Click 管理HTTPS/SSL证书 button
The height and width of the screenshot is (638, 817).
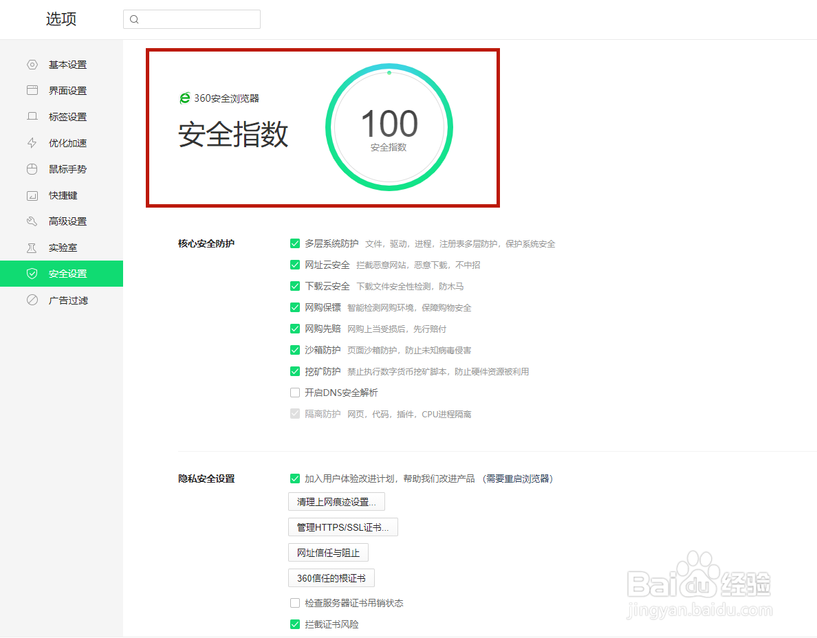(343, 527)
